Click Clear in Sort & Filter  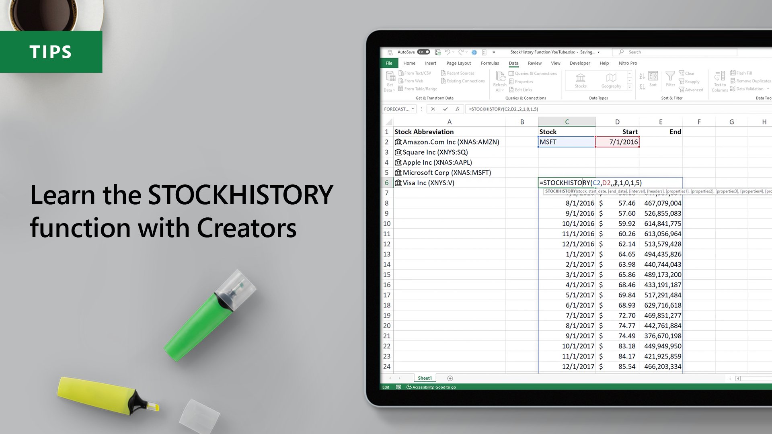[x=689, y=73]
